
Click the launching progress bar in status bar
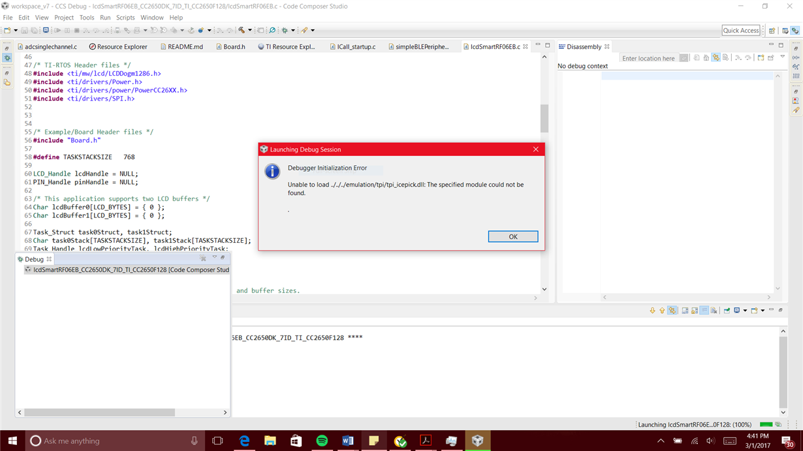click(766, 424)
